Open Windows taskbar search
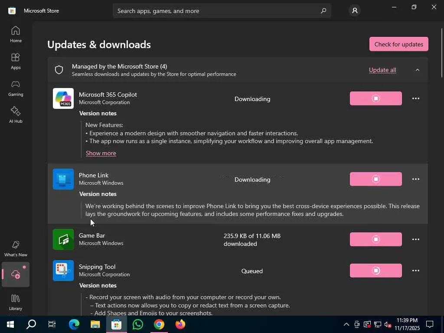 click(31, 324)
